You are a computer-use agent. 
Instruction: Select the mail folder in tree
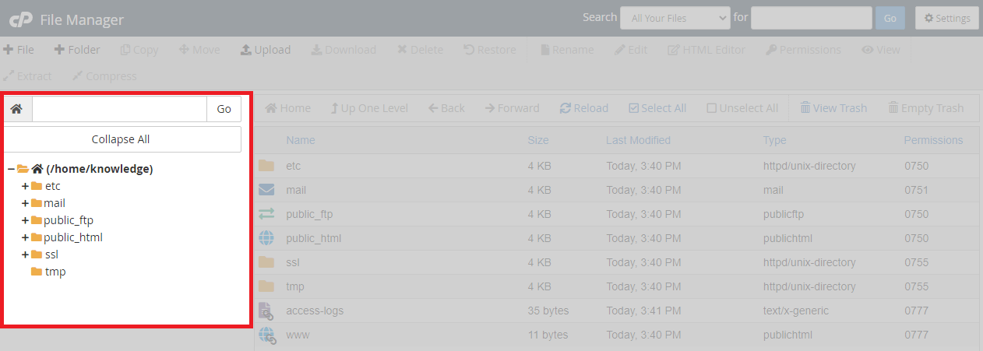pos(55,203)
